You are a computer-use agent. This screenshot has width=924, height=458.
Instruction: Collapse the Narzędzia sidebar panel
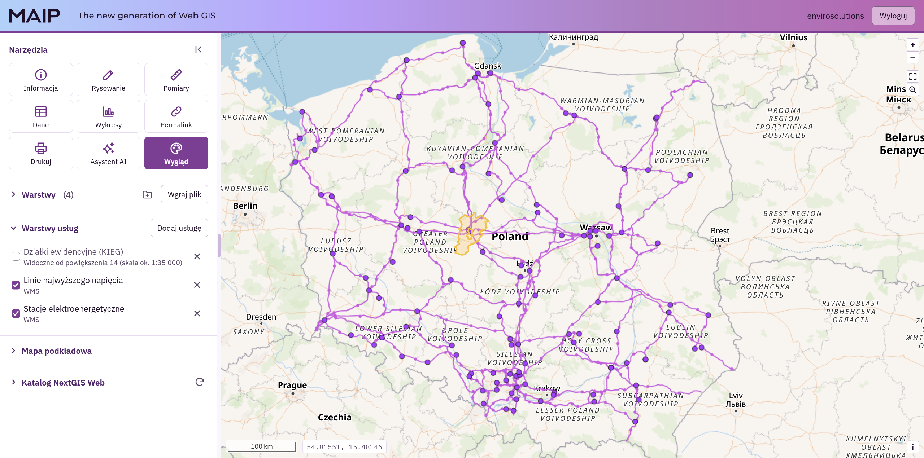click(x=198, y=49)
